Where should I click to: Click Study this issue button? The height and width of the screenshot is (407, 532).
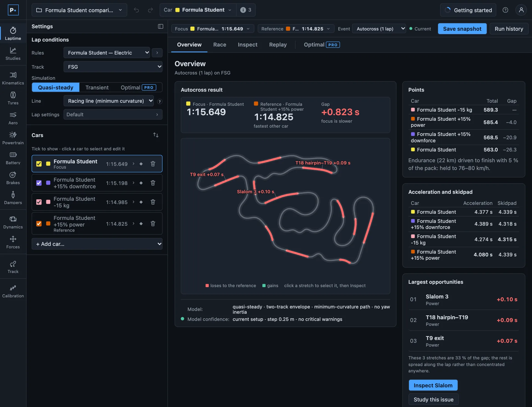[x=434, y=400]
